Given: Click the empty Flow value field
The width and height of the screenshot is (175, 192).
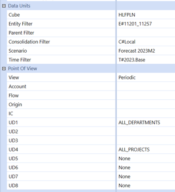Looking at the screenshot, I should pos(146,95).
